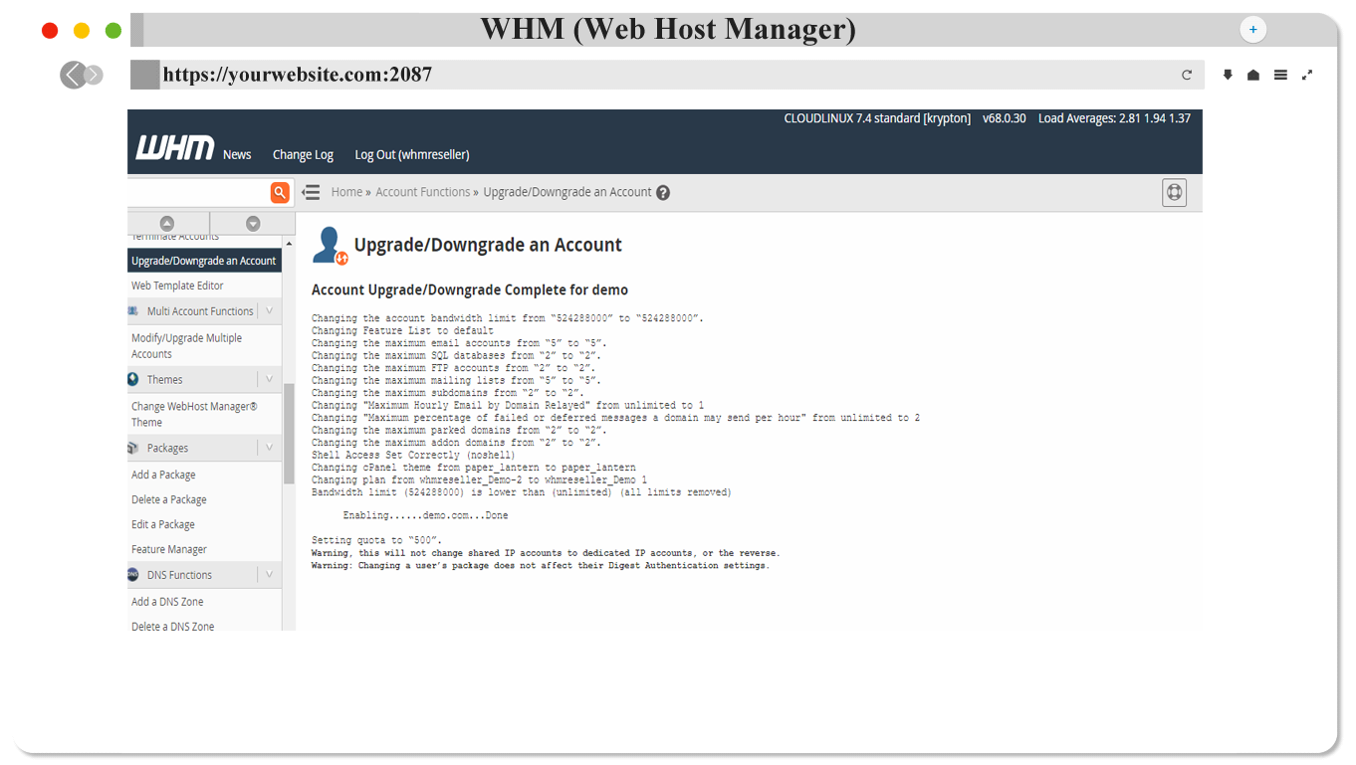Click 'Enabling......demo.com...Done' line
1356x765 pixels.
[x=426, y=516]
